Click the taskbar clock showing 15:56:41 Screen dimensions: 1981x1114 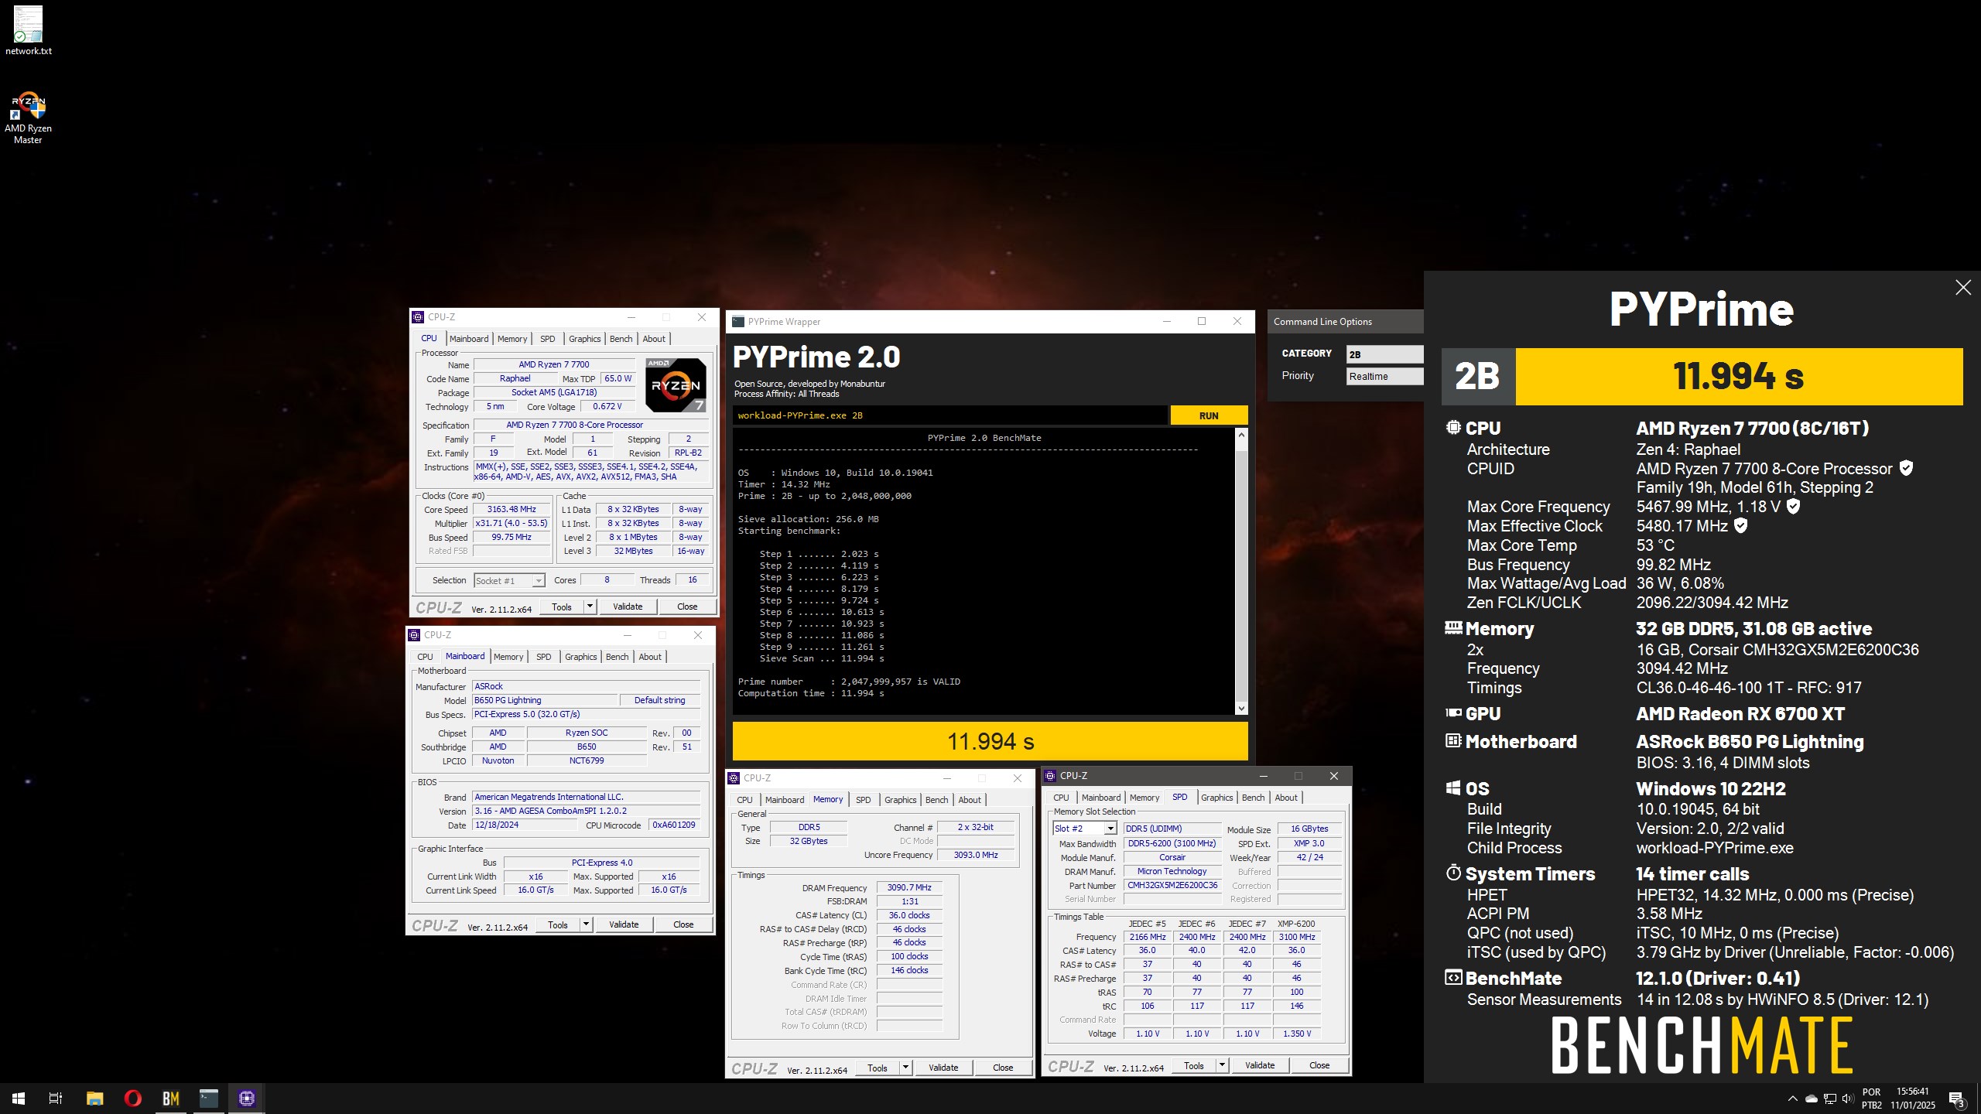coord(1913,1098)
